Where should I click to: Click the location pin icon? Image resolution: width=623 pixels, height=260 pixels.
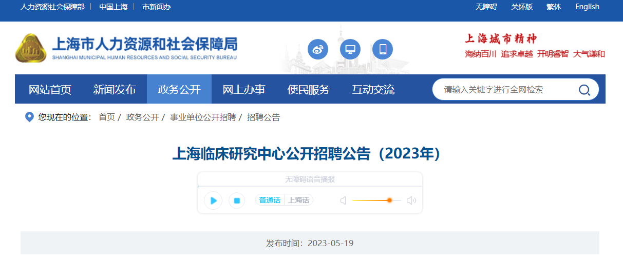pyautogui.click(x=30, y=117)
